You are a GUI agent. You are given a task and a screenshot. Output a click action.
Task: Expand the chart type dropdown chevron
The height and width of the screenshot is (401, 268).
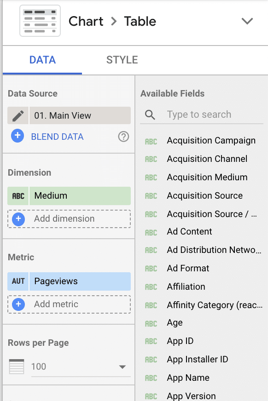(247, 21)
